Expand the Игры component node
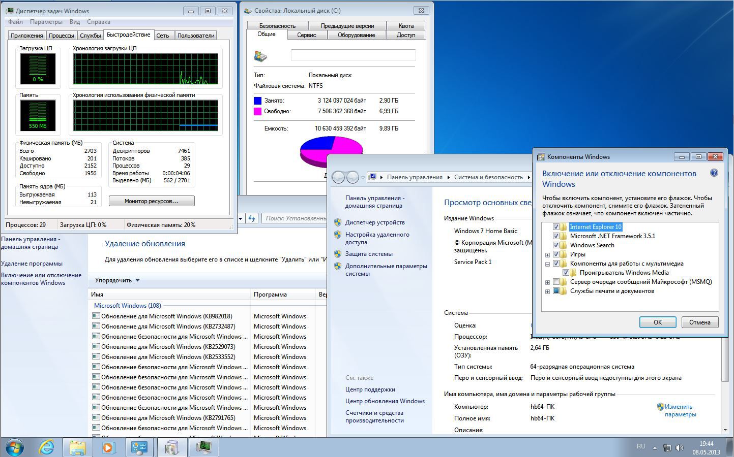Screen dimensions: 734x457 547,255
